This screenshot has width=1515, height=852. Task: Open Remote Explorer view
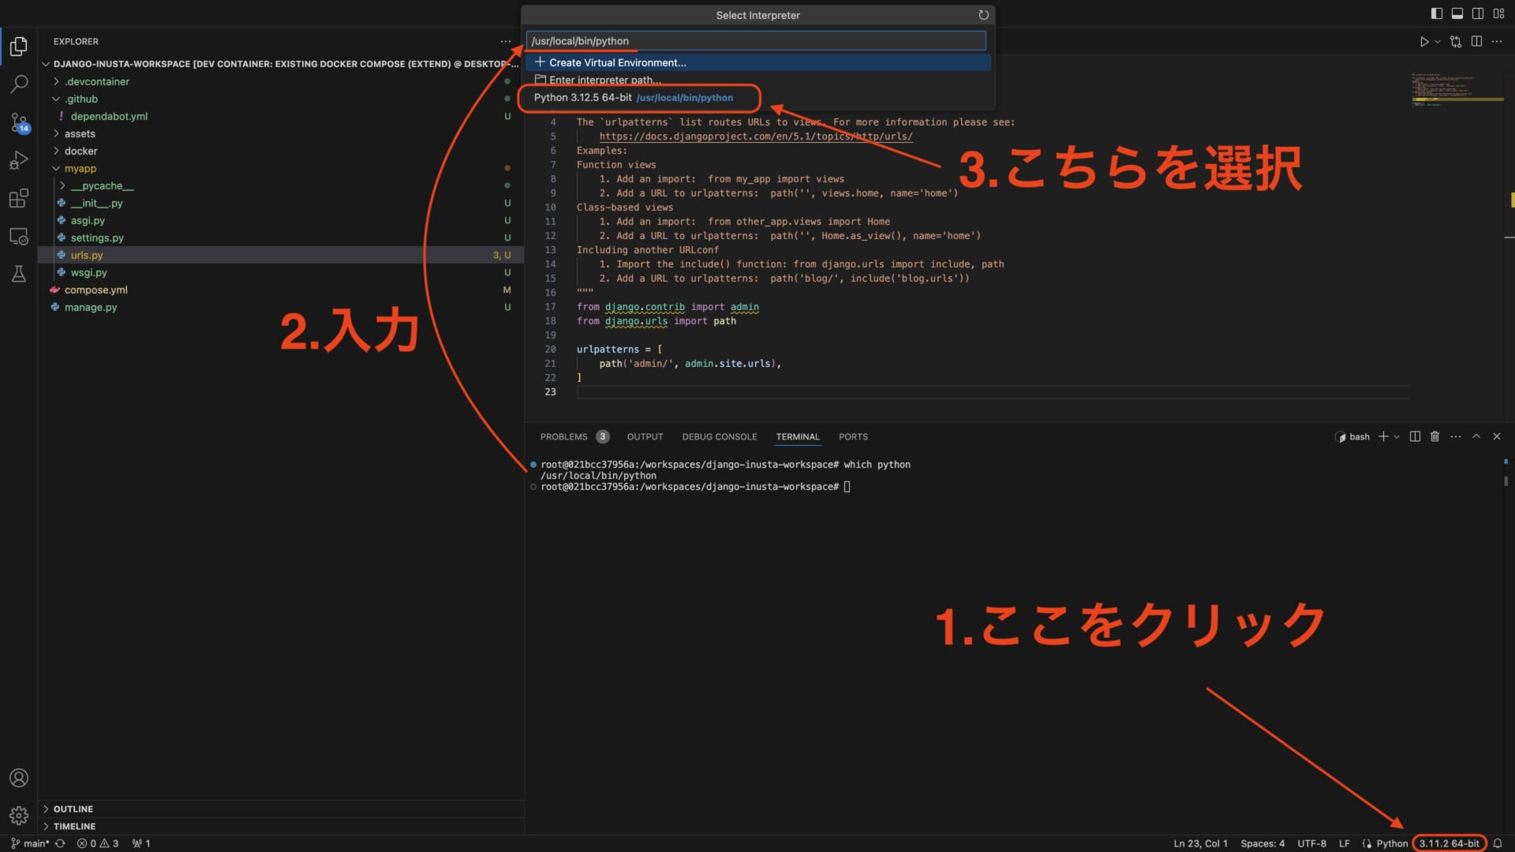[x=19, y=236]
